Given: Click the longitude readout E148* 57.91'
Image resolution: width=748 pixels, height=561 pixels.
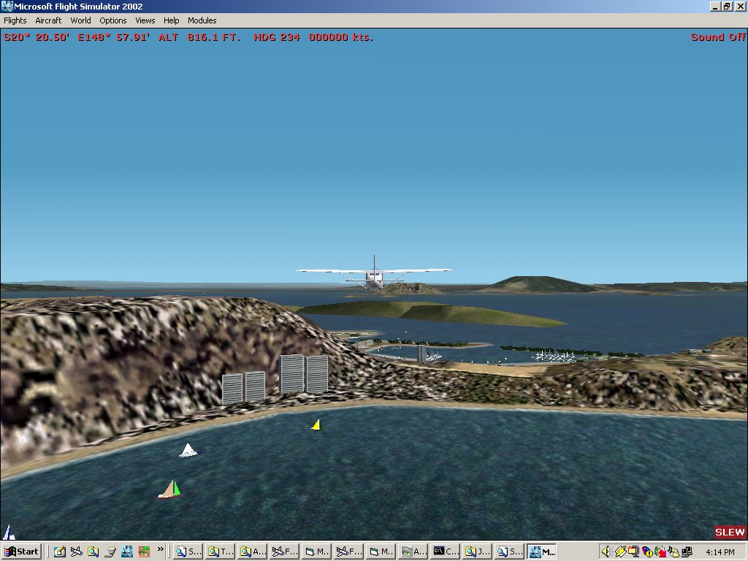Looking at the screenshot, I should point(113,37).
